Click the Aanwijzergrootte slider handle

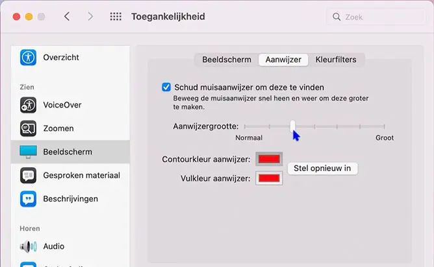[293, 126]
